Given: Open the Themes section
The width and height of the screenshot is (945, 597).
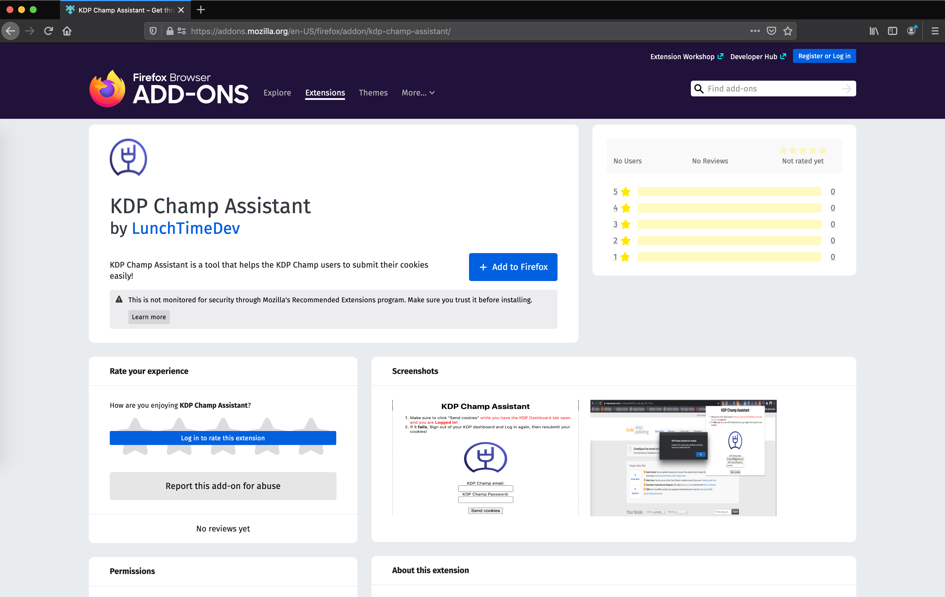Looking at the screenshot, I should 373,93.
